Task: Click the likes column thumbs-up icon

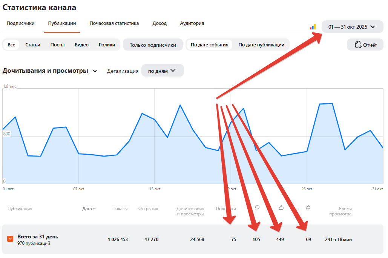Action: click(281, 207)
